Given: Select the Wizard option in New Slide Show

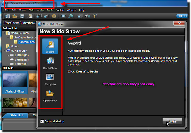Looking at the screenshot, I should (50, 46).
